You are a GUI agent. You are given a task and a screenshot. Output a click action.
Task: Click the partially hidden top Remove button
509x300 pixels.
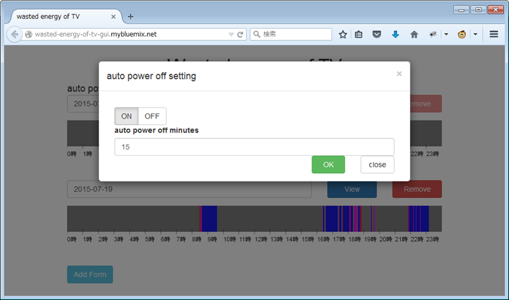426,104
